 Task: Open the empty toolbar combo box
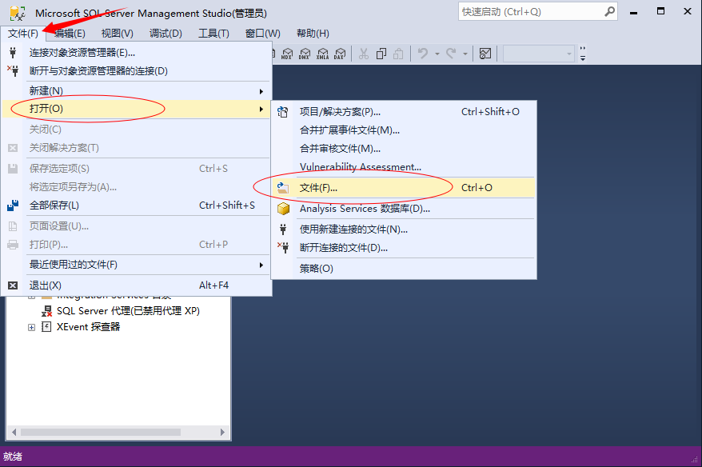pyautogui.click(x=539, y=54)
